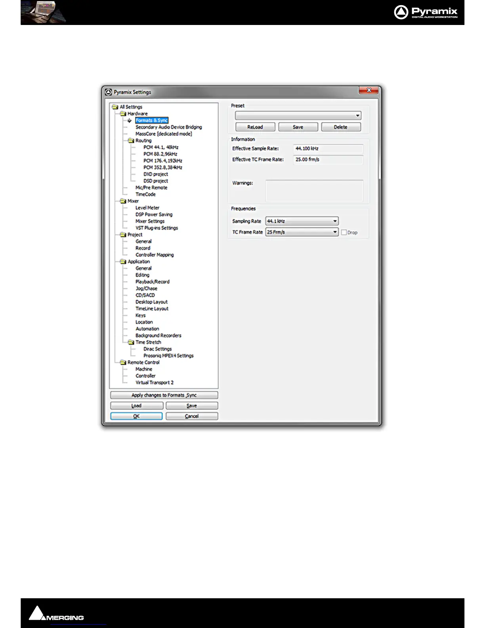Select DXD project routing
Viewport: 485px width, 628px height.
pyautogui.click(x=156, y=174)
